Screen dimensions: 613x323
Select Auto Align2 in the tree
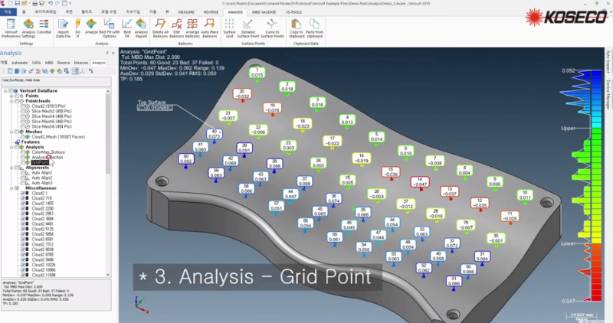41,178
